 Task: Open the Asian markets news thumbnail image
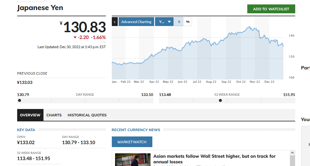pos(133,160)
